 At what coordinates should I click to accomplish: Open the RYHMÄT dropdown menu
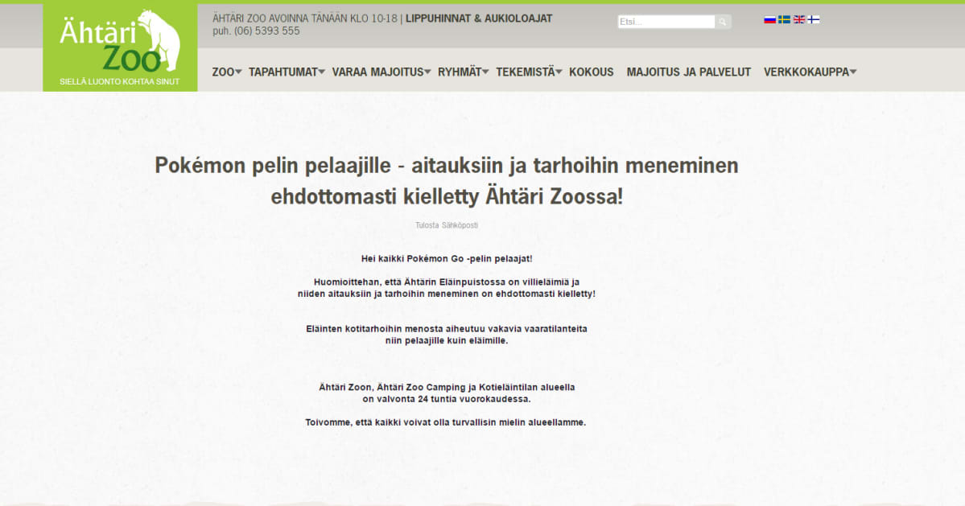[463, 72]
